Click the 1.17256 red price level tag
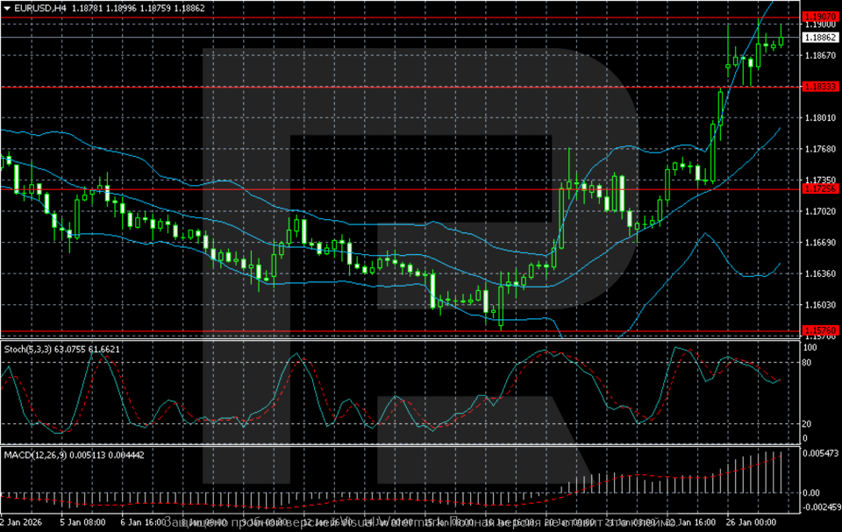Screen dimensions: 842x532 [x=821, y=189]
